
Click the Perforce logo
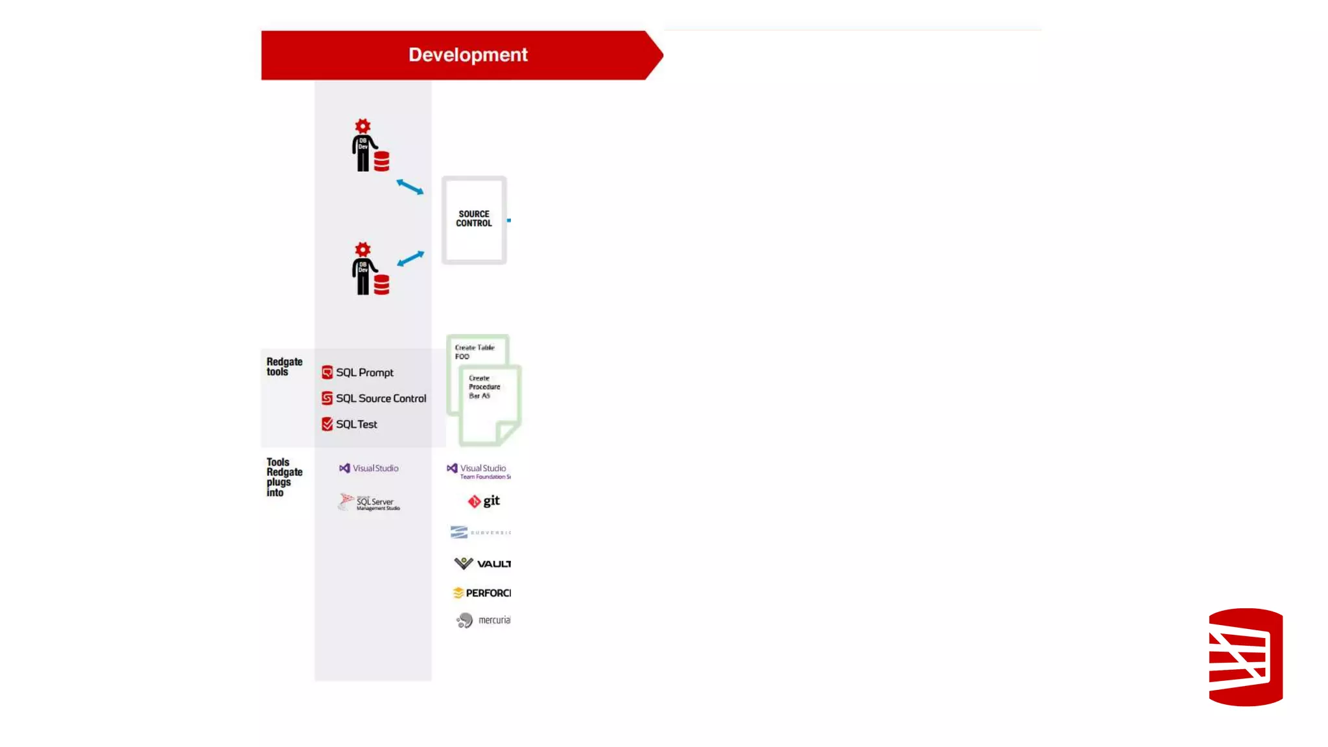point(481,593)
